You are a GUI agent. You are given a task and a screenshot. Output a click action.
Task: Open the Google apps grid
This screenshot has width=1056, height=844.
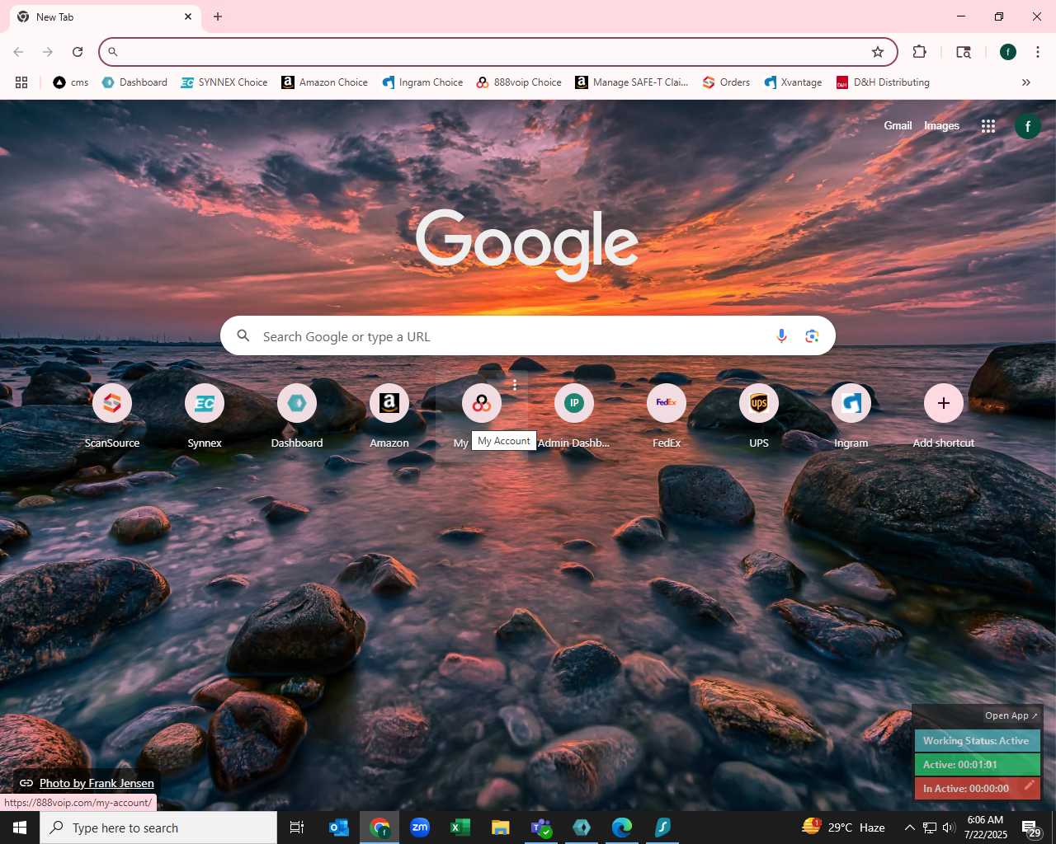[988, 126]
